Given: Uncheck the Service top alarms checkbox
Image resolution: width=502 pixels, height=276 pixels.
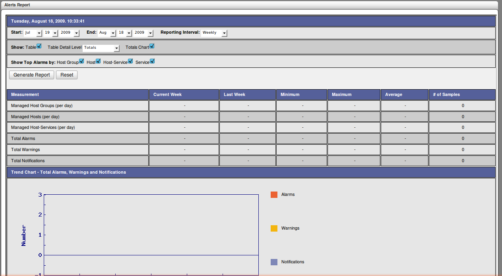Looking at the screenshot, I should [152, 61].
